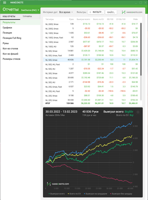Expand the freeChurros (PAC) player dropdown
The height and width of the screenshot is (200, 148).
(x=30, y=10)
